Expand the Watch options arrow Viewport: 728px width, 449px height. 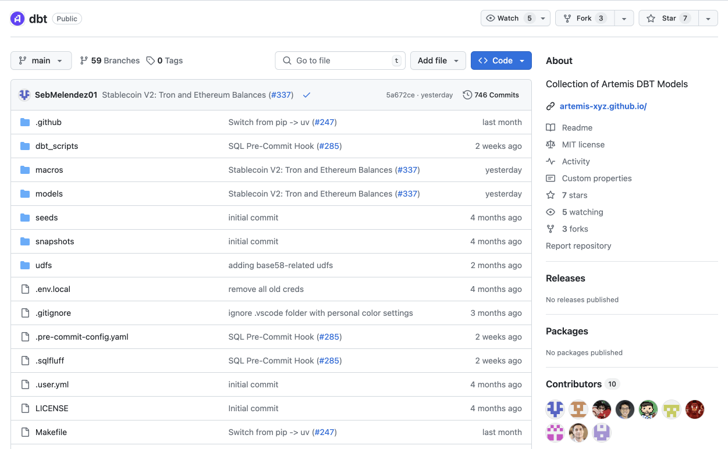pos(544,19)
